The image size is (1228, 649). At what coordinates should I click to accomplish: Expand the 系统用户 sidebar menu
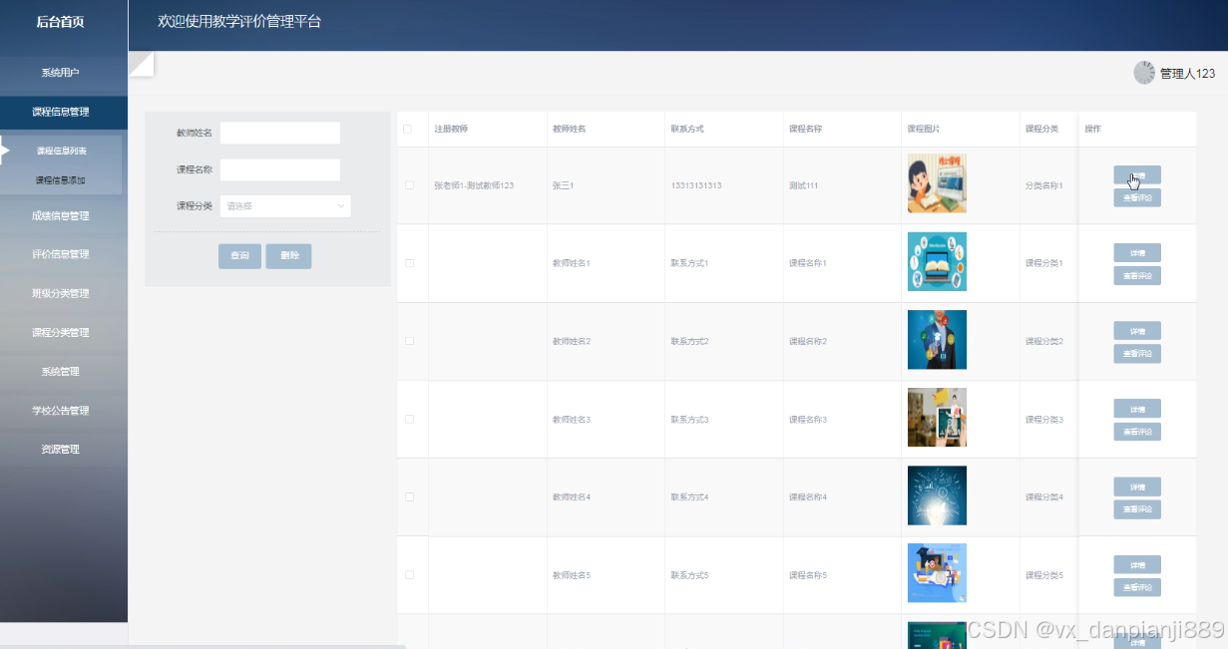[60, 73]
